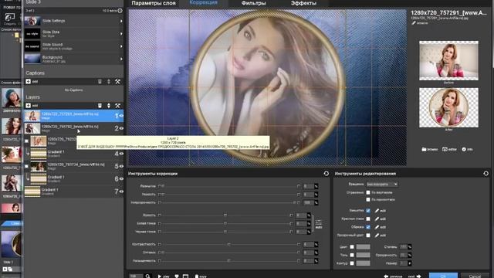This screenshot has width=494, height=278.
Task: Enable outline (Контур) checkbox
Action: [352, 263]
